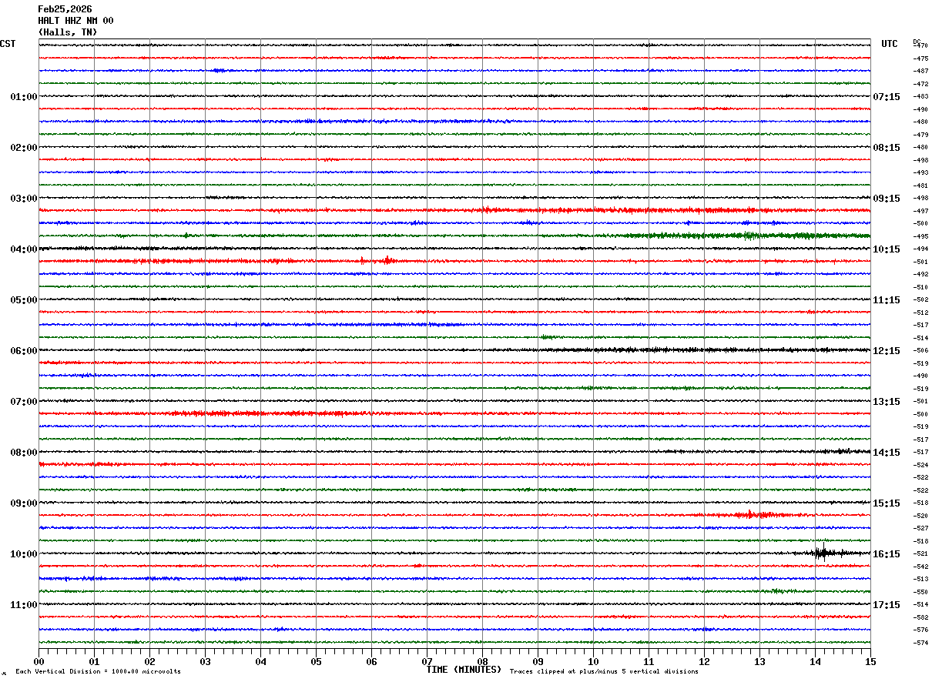Viewport: 932px width, 682px height.
Task: Select the station code HALT HHZ NM 00
Action: coord(75,21)
